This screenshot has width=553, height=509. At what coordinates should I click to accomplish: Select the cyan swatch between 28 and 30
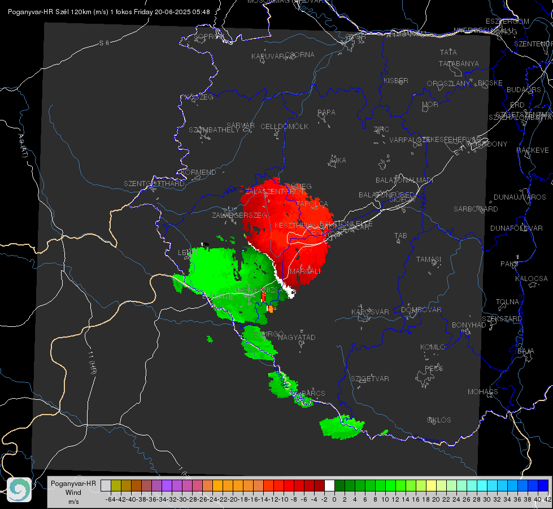click(x=482, y=485)
